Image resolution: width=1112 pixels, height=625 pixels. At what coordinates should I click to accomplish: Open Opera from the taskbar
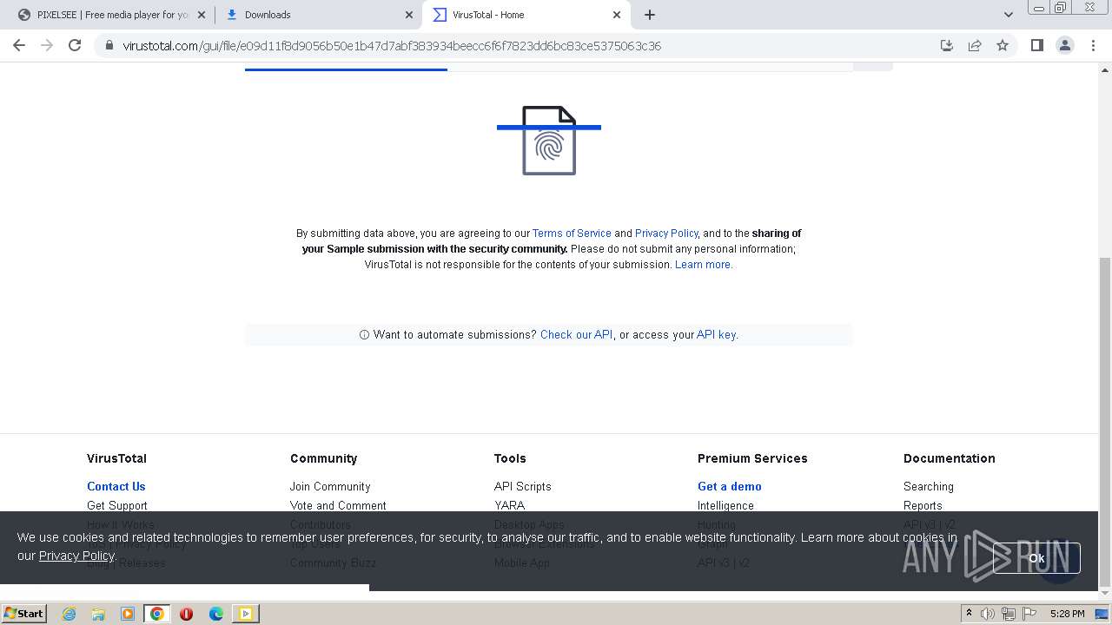coord(186,614)
